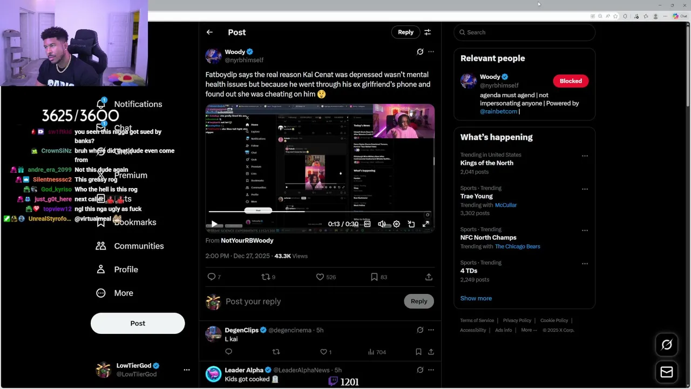
Task: Play the embedded video
Action: click(214, 224)
